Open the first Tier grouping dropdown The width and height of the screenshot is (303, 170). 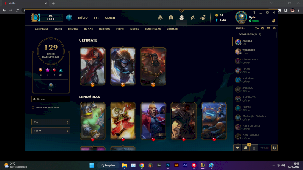click(51, 122)
